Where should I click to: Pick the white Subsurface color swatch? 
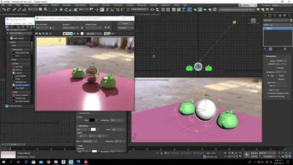pyautogui.click(x=93, y=129)
